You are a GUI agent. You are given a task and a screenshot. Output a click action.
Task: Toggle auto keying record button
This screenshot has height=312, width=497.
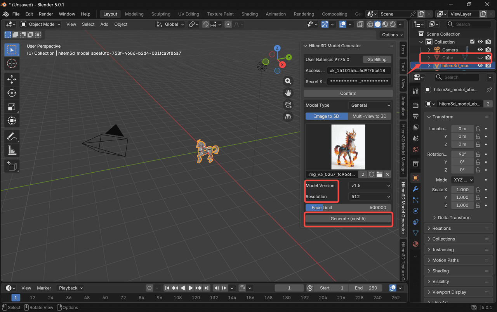149,288
